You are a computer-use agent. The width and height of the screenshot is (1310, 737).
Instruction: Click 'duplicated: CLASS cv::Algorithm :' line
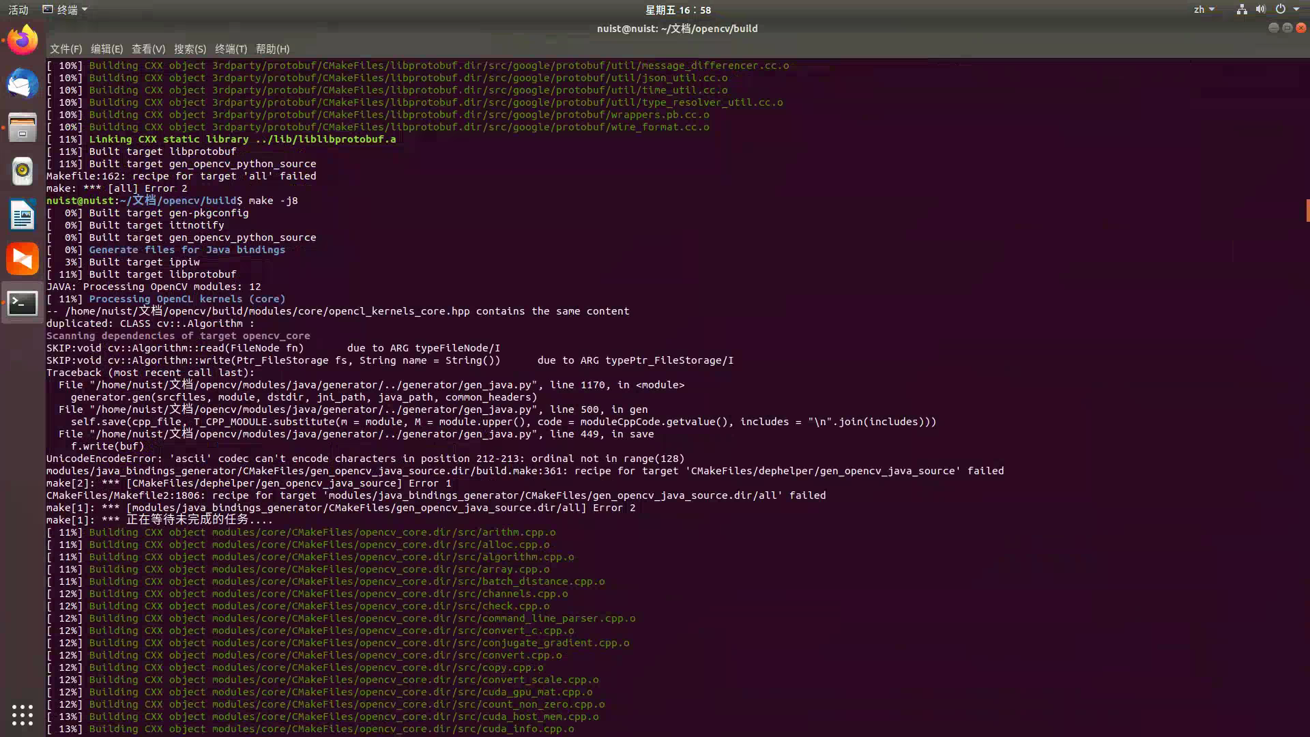[x=150, y=323]
